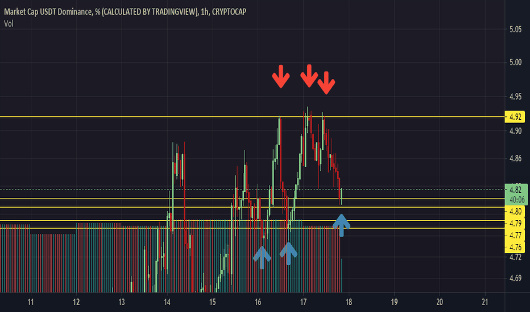Select the 4.92 yellow price label
Screen dimensions: 530x312
click(515, 117)
